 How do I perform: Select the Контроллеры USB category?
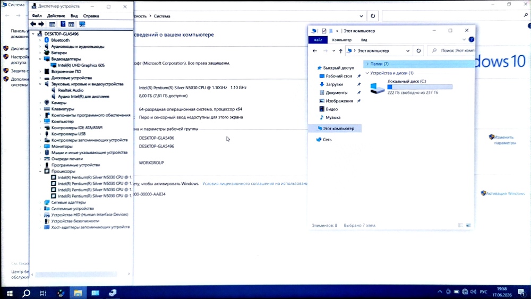tap(68, 134)
